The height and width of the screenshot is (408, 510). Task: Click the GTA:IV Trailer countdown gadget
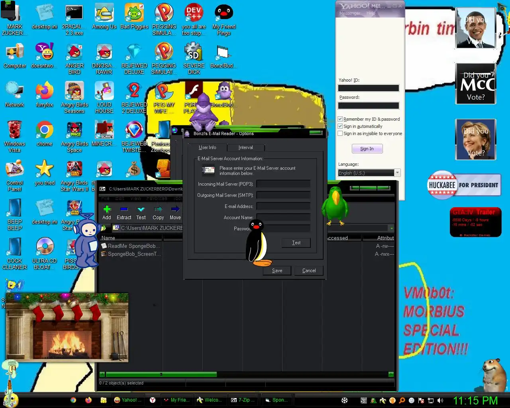pyautogui.click(x=476, y=222)
